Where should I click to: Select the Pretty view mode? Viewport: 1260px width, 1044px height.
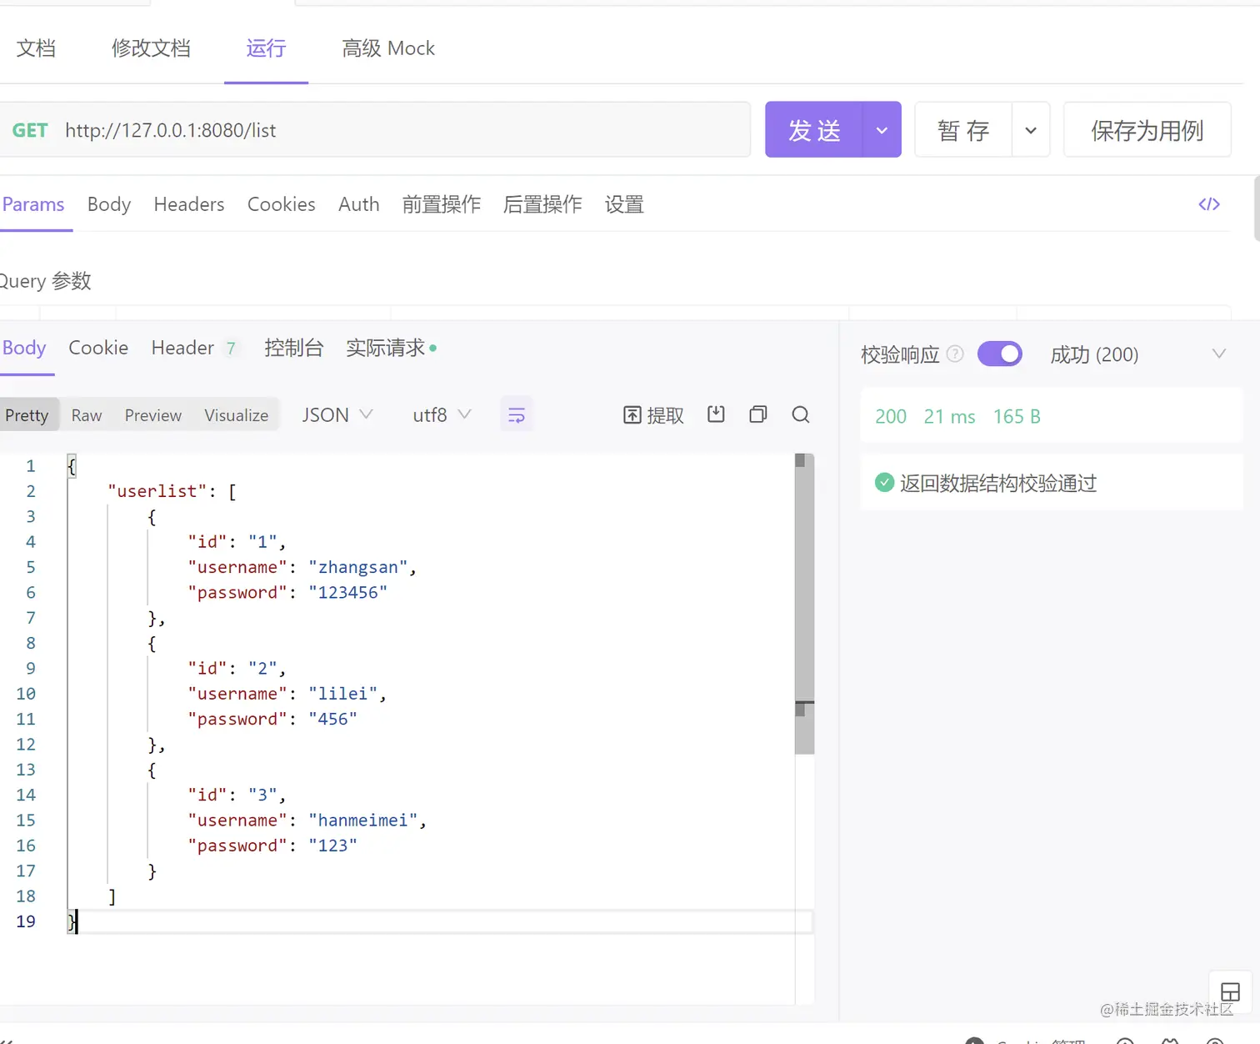(27, 415)
